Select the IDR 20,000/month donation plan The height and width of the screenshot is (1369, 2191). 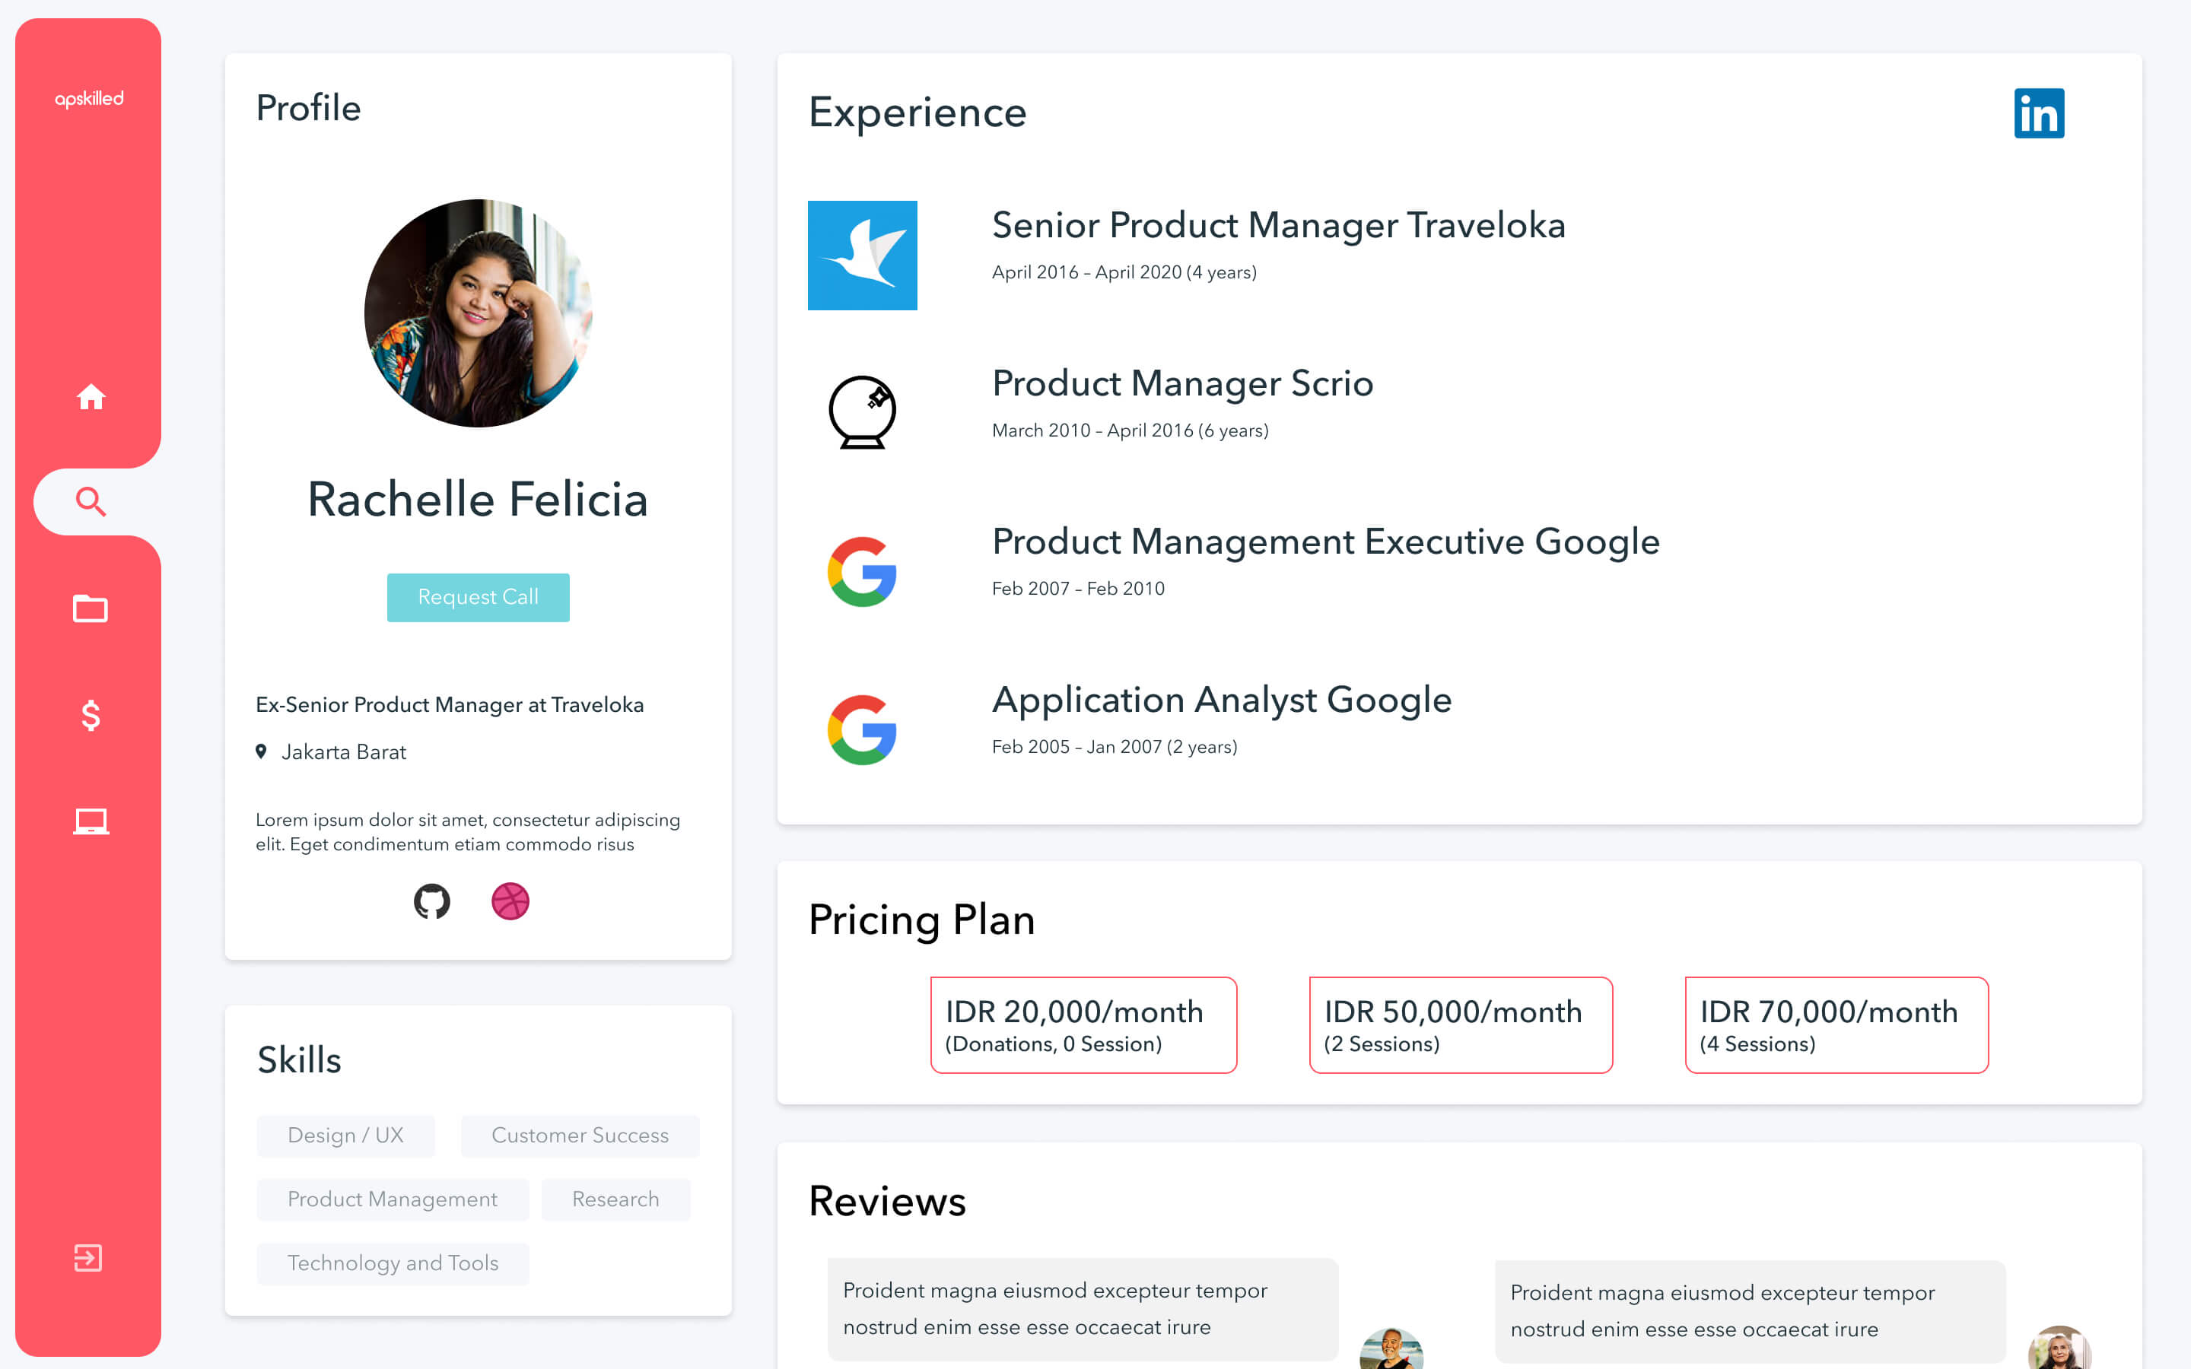(x=1083, y=1025)
